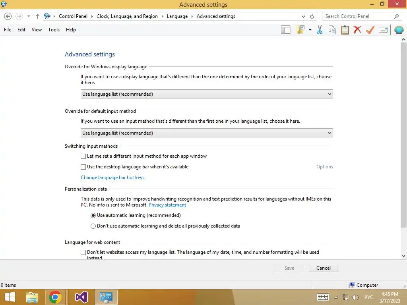
Task: Click the Up one level arrow
Action: pyautogui.click(x=38, y=16)
